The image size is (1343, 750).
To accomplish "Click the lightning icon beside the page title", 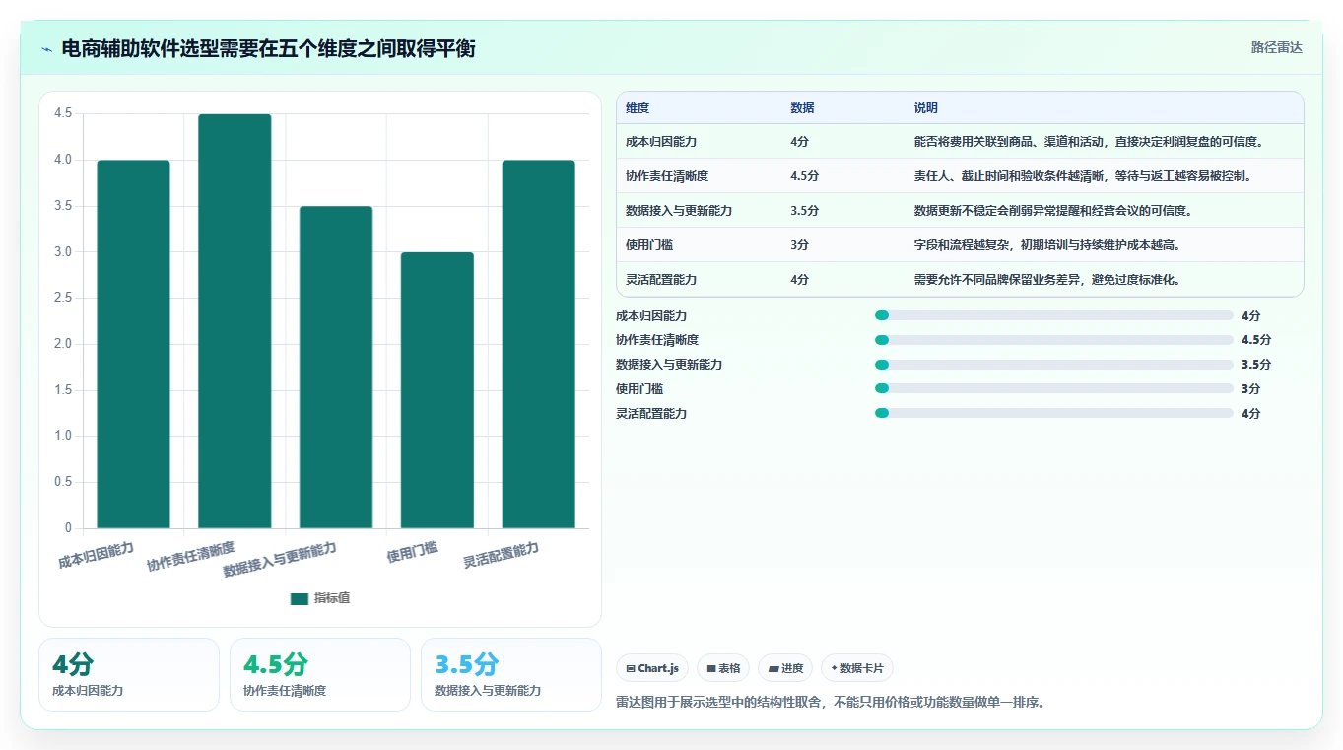I will point(46,49).
